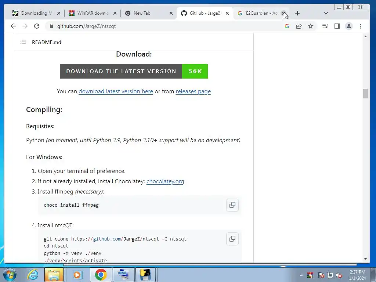Click the github.com link in the code block

tap(107, 239)
